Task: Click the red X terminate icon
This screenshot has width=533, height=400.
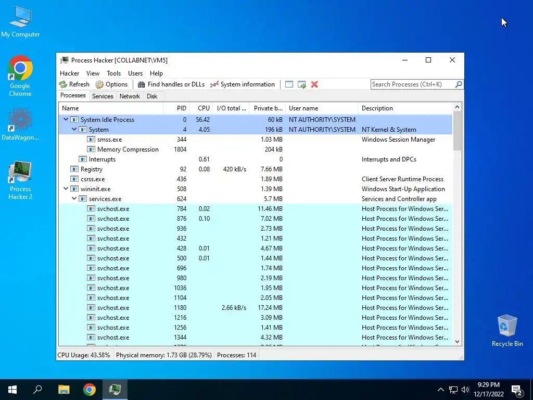Action: pyautogui.click(x=314, y=84)
